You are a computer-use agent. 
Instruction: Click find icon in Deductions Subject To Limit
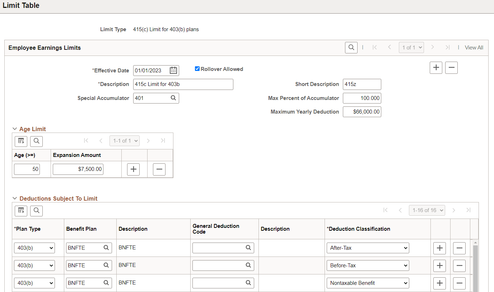(36, 210)
